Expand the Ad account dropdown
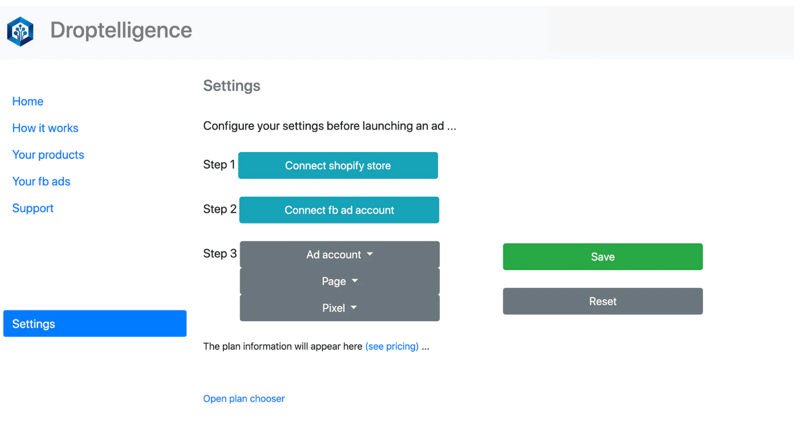Screen dimensions: 794x447 click(339, 255)
